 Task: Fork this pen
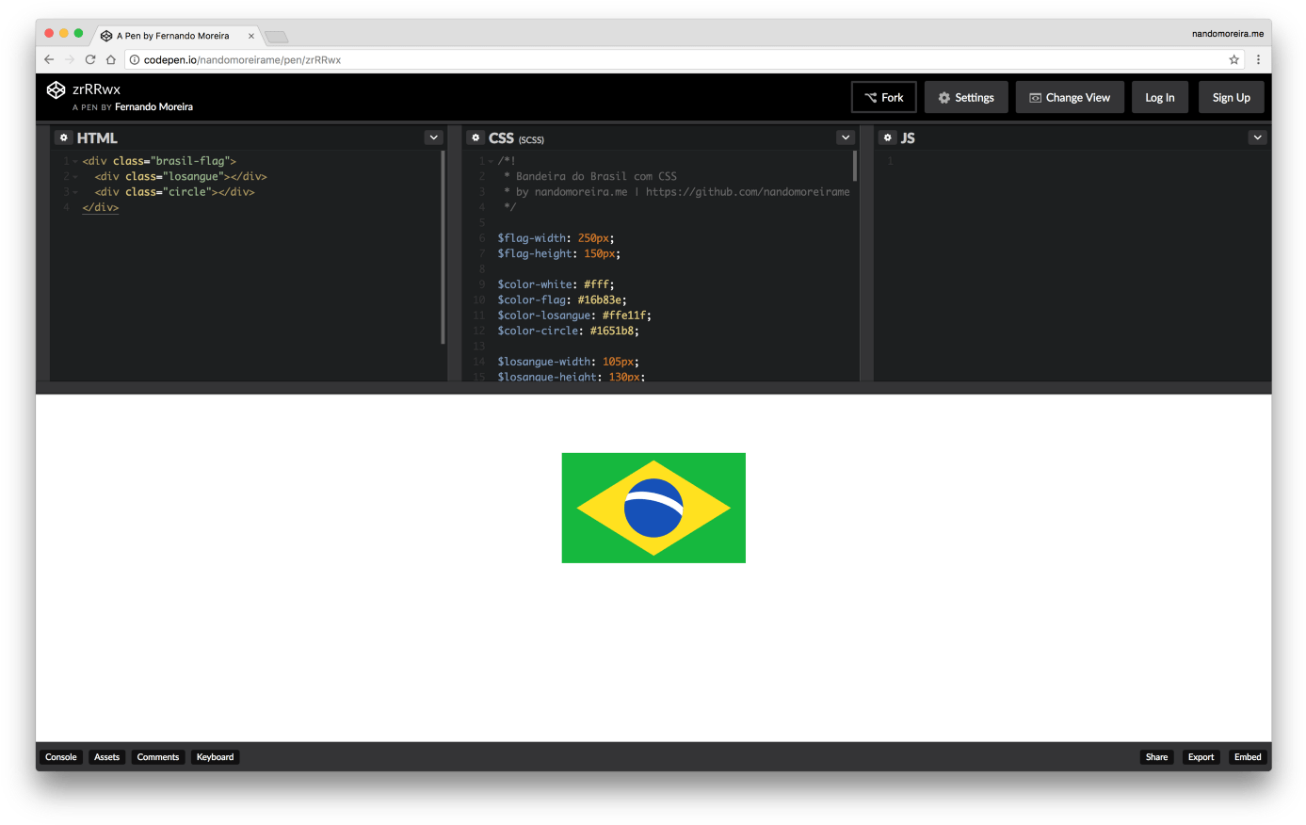pos(884,97)
